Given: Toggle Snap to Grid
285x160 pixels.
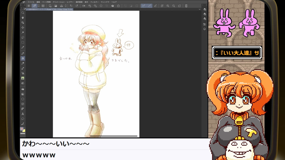Looking at the screenshot, I should (x=155, y=6).
